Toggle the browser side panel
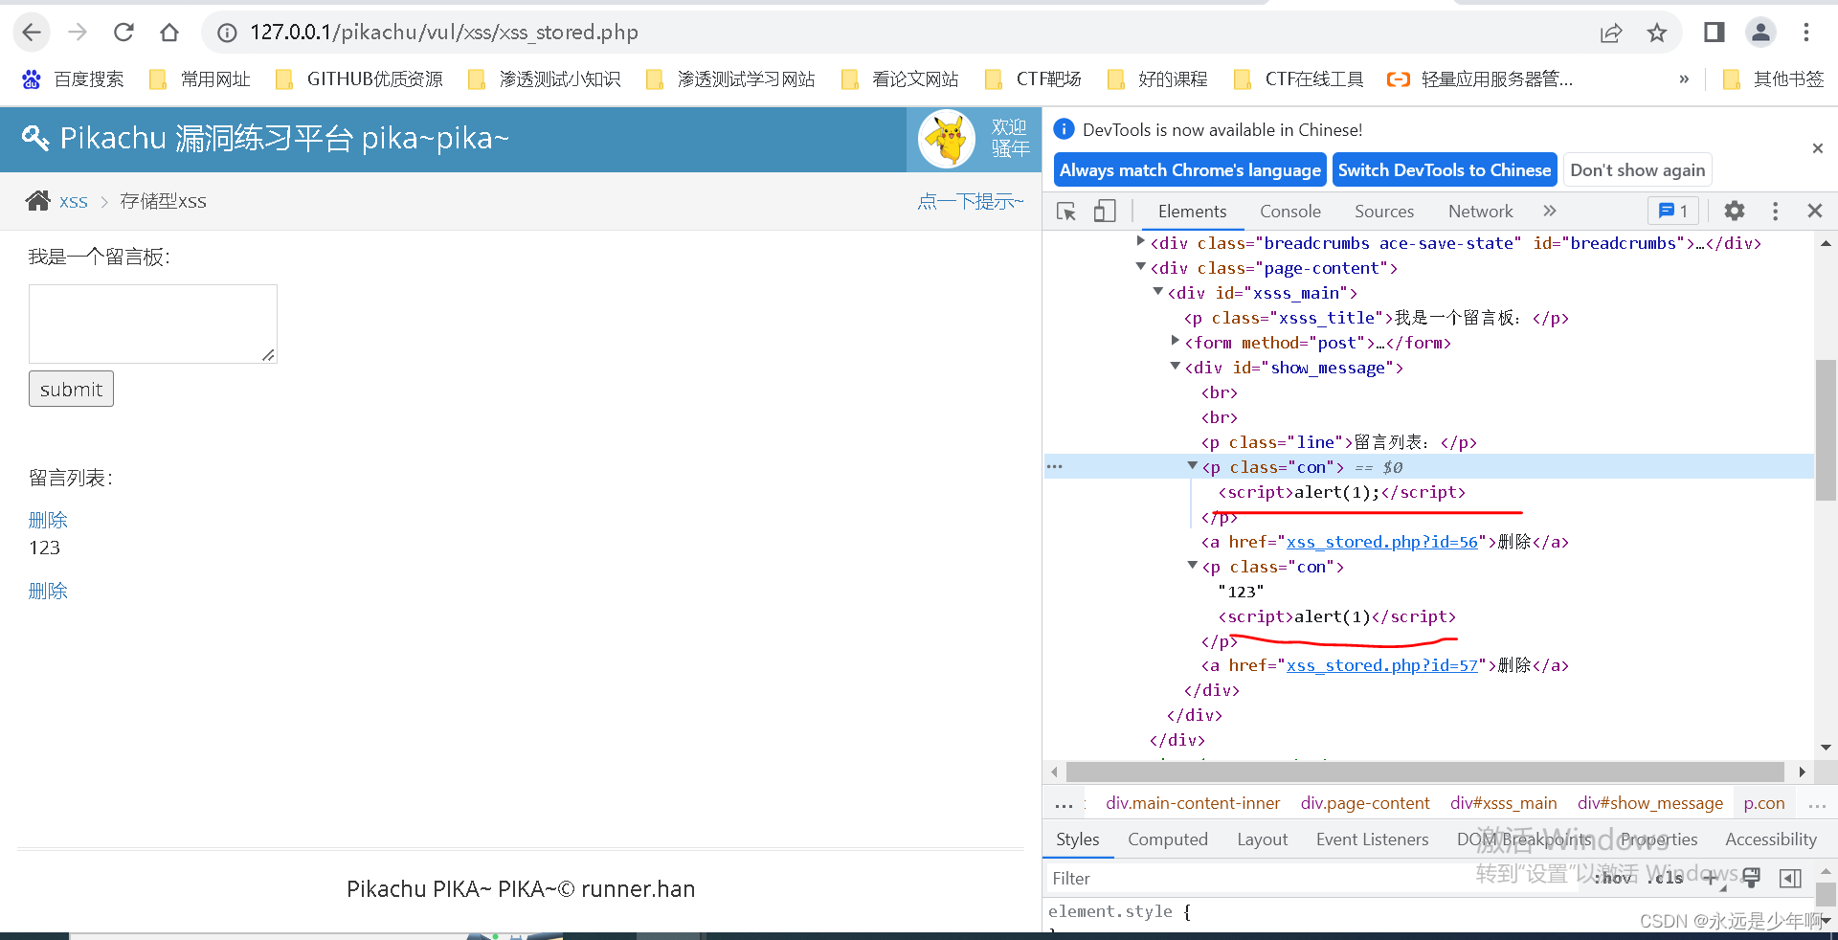The image size is (1838, 940). [1714, 33]
